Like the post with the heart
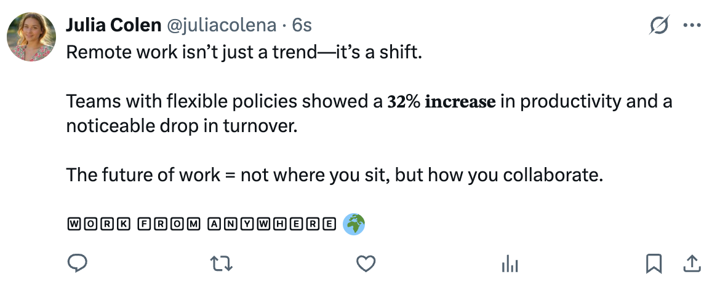Viewport: 720px width, 290px height. tap(366, 264)
